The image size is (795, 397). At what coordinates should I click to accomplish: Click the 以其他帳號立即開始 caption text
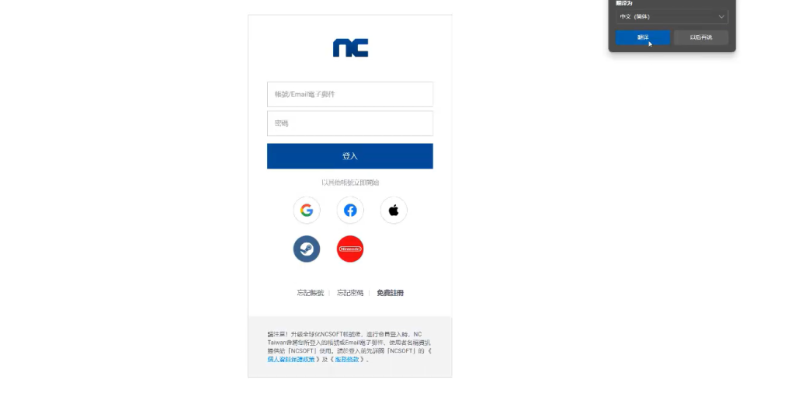[x=350, y=183]
